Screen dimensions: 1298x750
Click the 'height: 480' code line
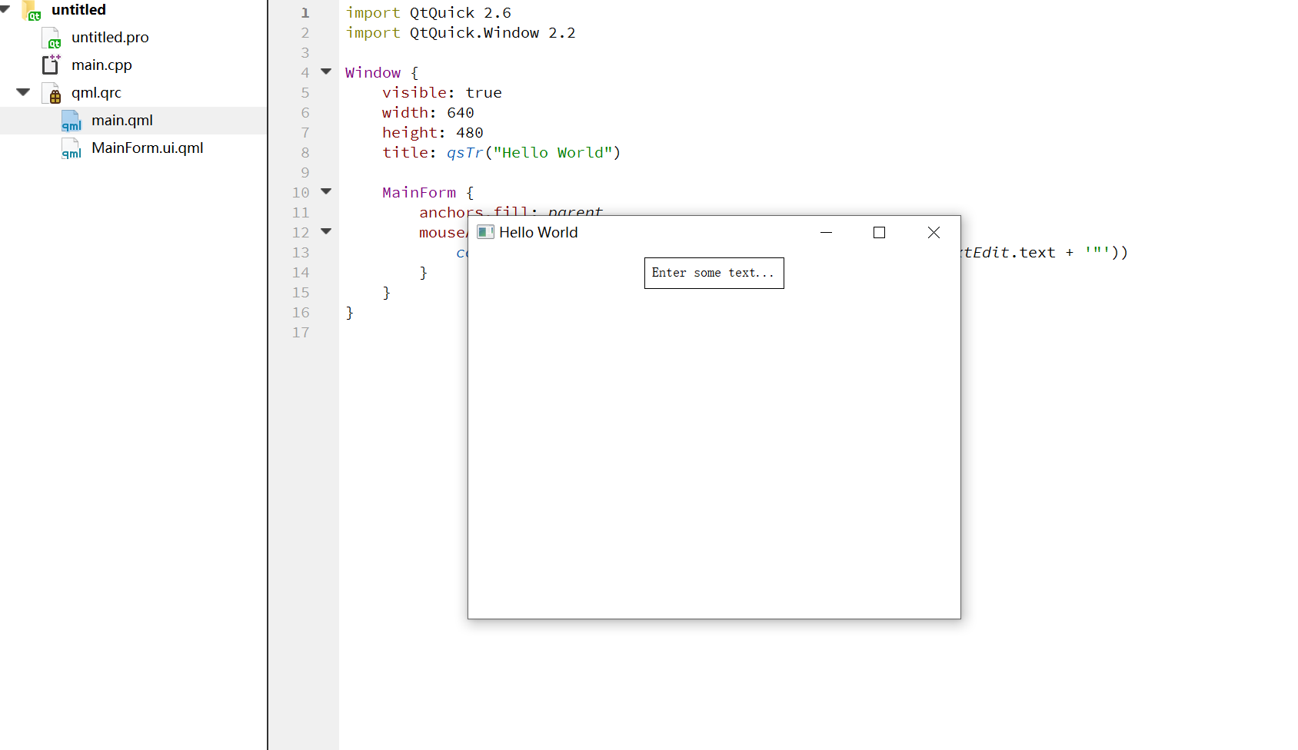coord(433,133)
